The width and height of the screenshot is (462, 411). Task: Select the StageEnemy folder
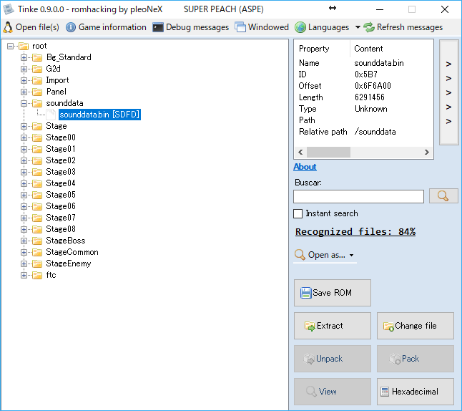[x=69, y=263]
